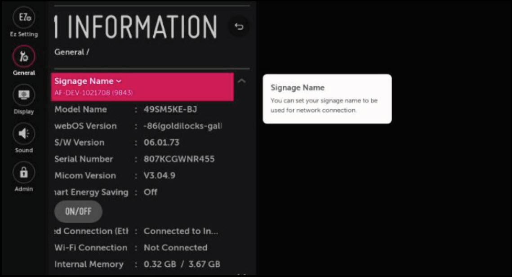The height and width of the screenshot is (277, 512).
Task: Toggle Smart Energy Saving with ON/OFF button
Action: (x=78, y=211)
